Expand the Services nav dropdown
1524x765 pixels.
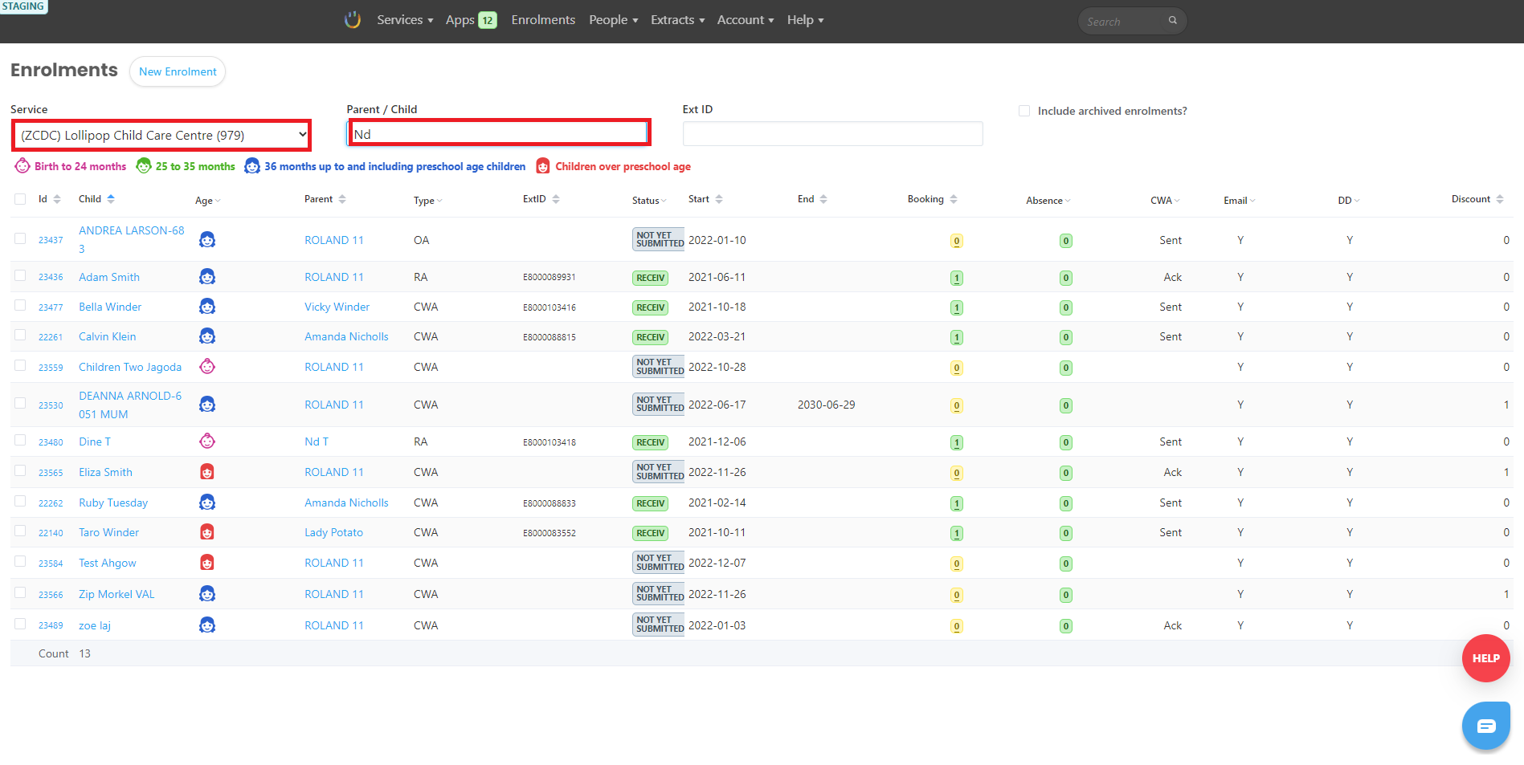pyautogui.click(x=405, y=20)
